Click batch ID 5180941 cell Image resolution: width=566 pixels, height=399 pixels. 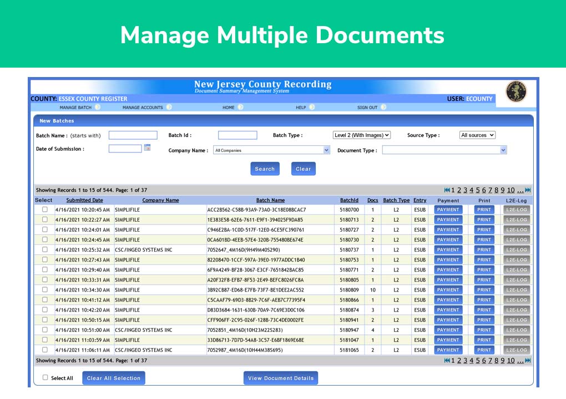pos(349,320)
